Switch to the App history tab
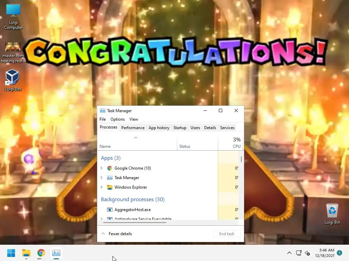Image resolution: width=349 pixels, height=261 pixels. (159, 128)
